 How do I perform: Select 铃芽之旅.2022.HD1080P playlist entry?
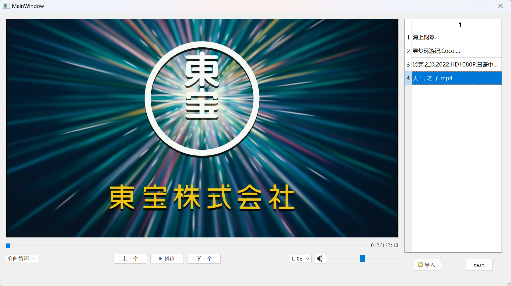point(457,65)
